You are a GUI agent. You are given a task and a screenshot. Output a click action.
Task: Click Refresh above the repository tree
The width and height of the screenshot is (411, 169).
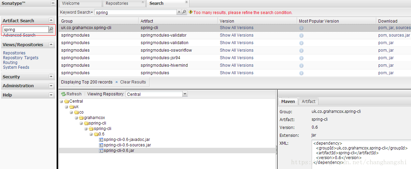pyautogui.click(x=71, y=94)
